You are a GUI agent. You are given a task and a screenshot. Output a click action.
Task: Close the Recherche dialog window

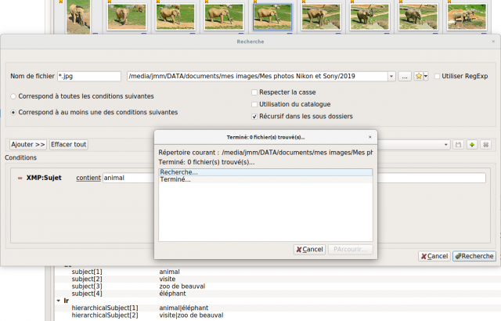493,41
